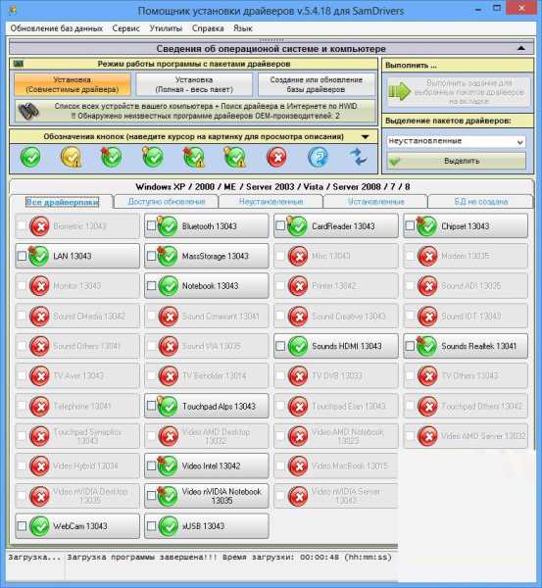This screenshot has width=542, height=588.
Task: Click the blue refresh arrows legend icon
Action: pos(359,157)
